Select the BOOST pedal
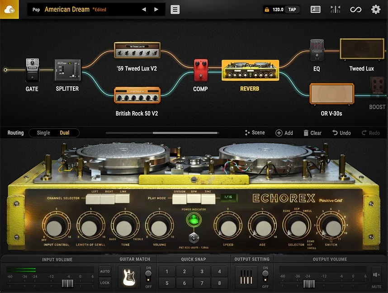The height and width of the screenshot is (293, 388). [377, 88]
